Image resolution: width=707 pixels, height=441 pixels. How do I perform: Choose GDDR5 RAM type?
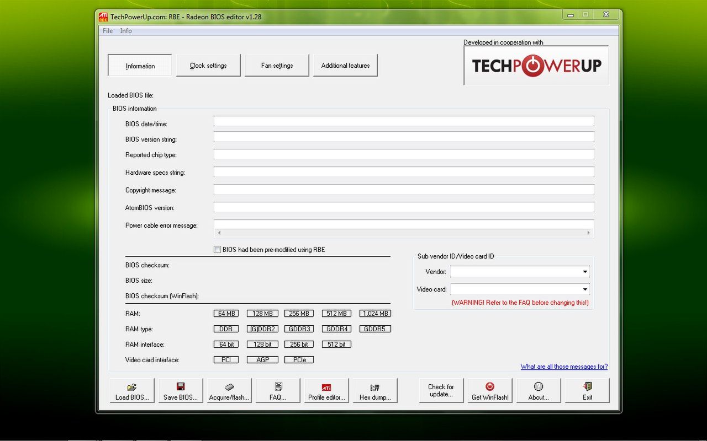coord(375,329)
